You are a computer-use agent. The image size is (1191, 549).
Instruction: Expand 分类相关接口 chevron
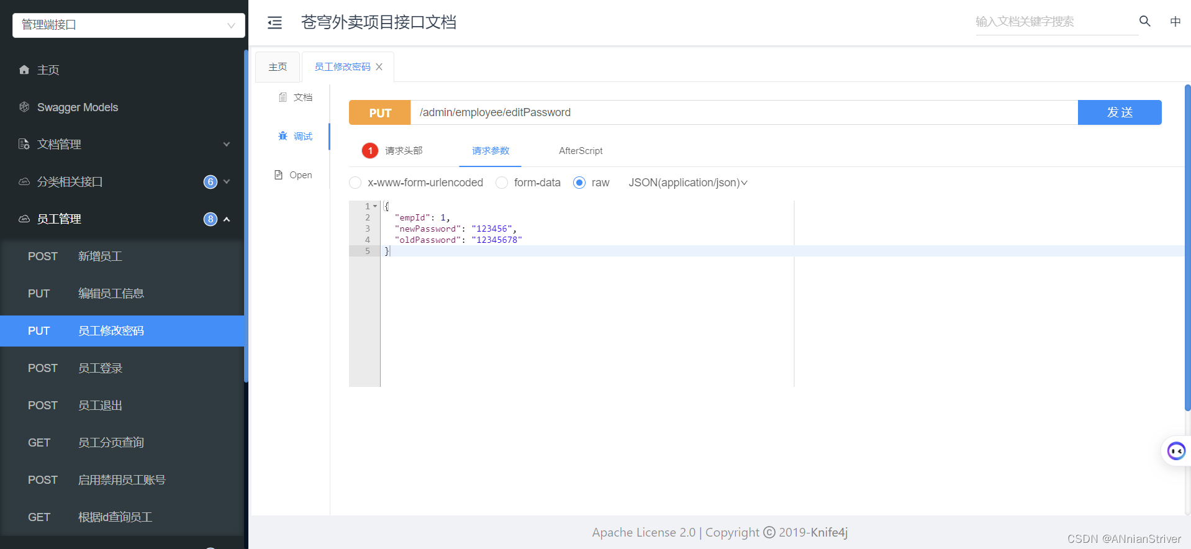point(227,181)
